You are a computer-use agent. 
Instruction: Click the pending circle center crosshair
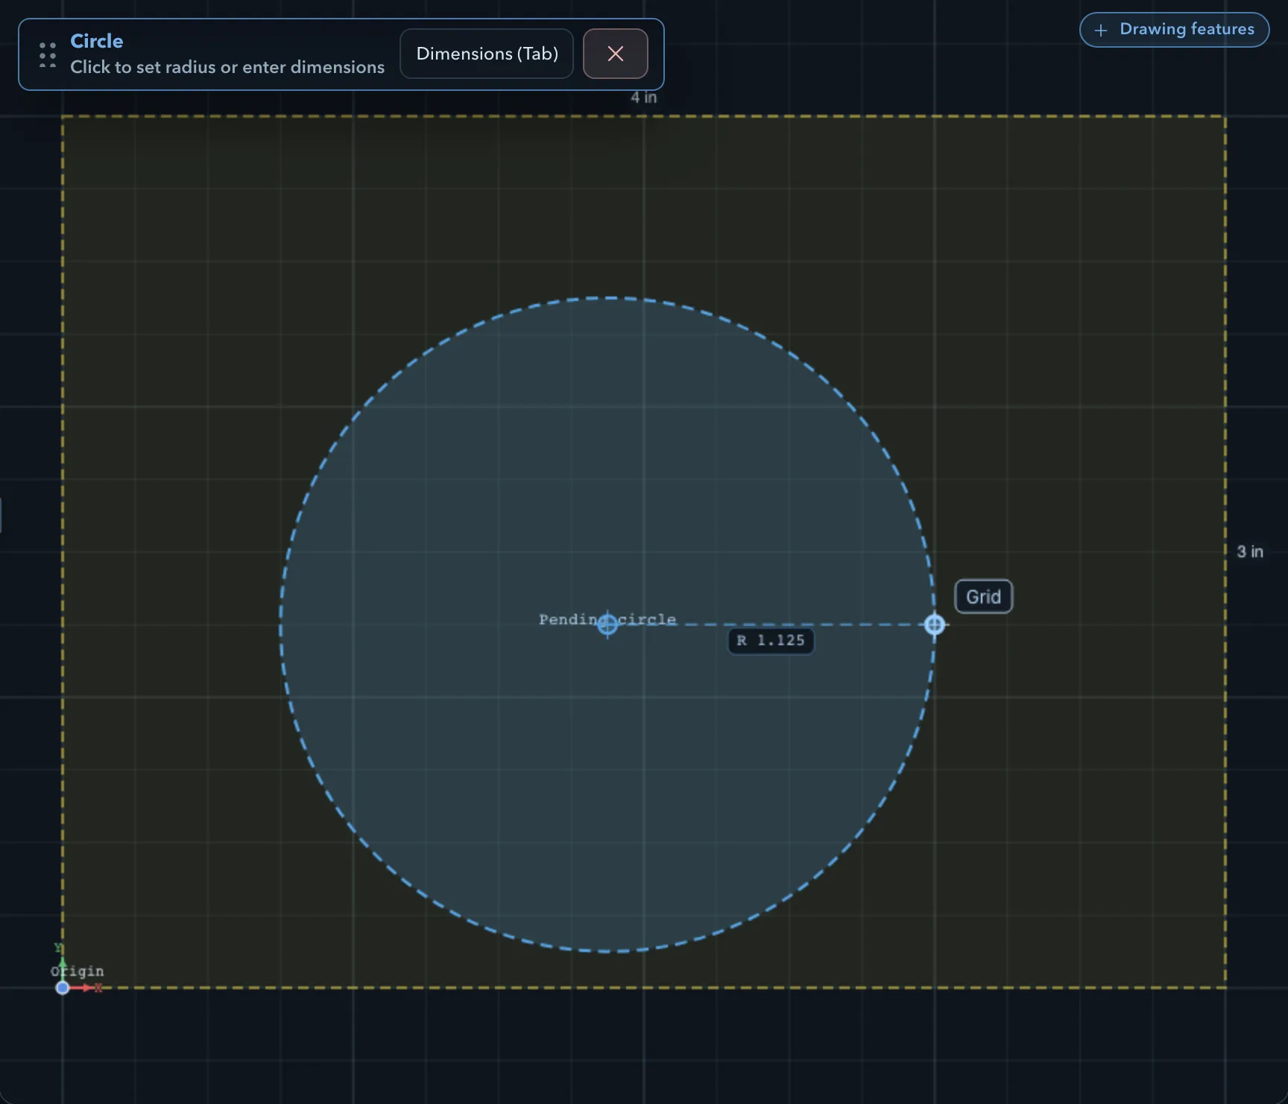(x=607, y=624)
